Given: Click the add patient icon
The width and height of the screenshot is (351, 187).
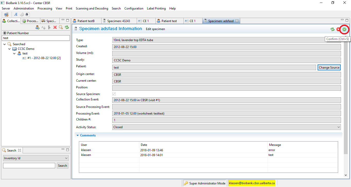Looking at the screenshot, I should (37, 27).
